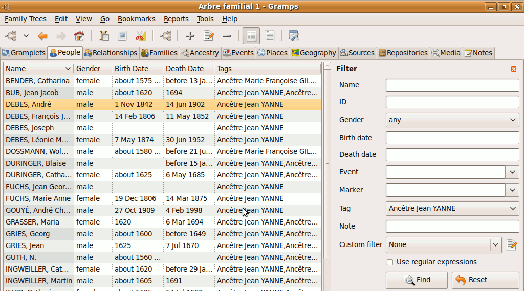Screen dimensions: 524x291
Task: Click the Find button
Action: pyautogui.click(x=417, y=280)
